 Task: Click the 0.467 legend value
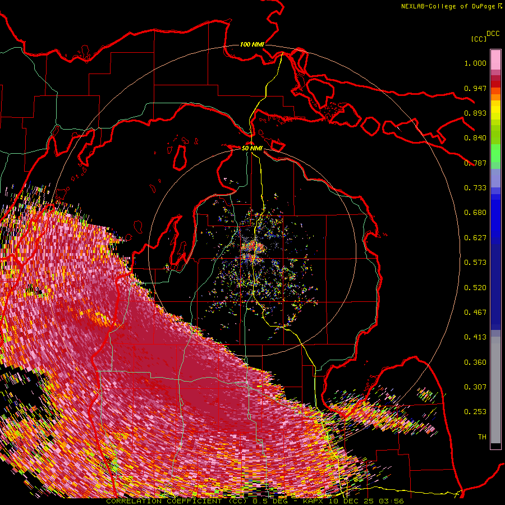(x=475, y=313)
